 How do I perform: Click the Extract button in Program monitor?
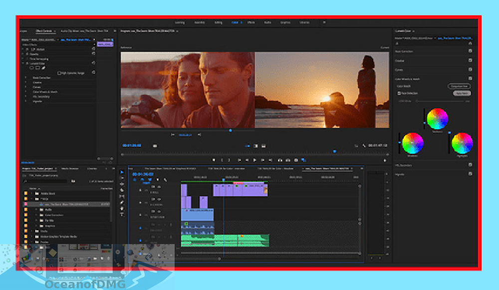288,160
